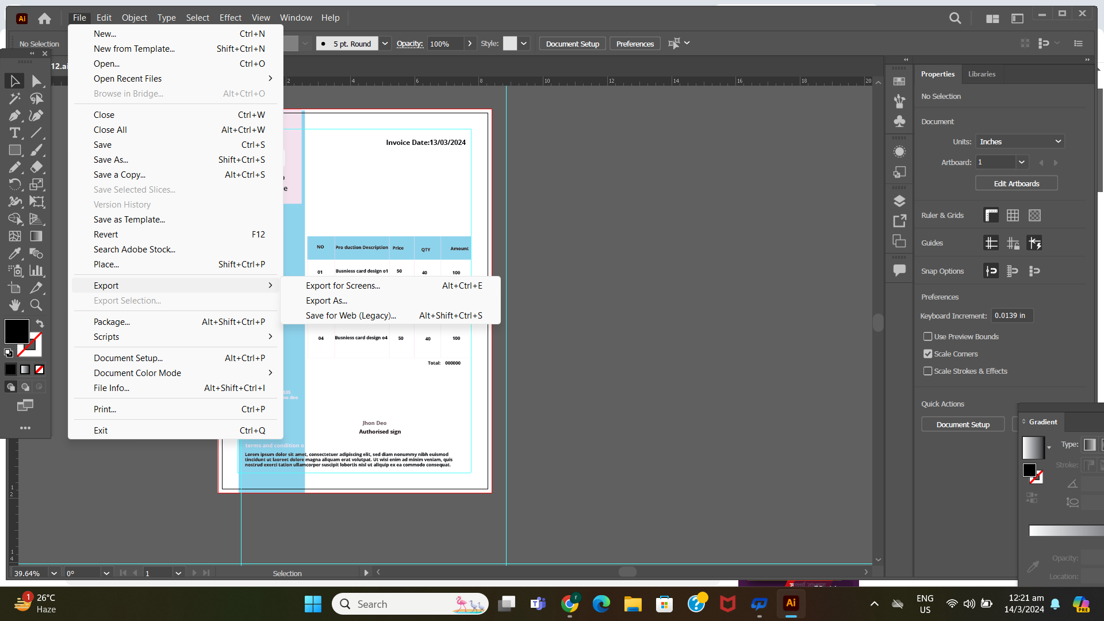Image resolution: width=1104 pixels, height=621 pixels.
Task: Select the Rectangle tool
Action: pos(15,150)
